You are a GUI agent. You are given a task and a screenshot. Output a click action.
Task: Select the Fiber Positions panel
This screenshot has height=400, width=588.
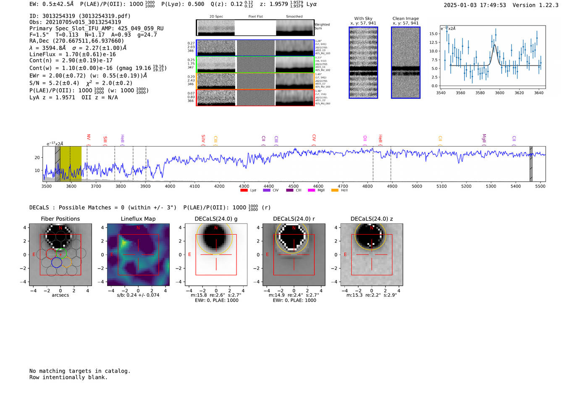click(x=60, y=255)
